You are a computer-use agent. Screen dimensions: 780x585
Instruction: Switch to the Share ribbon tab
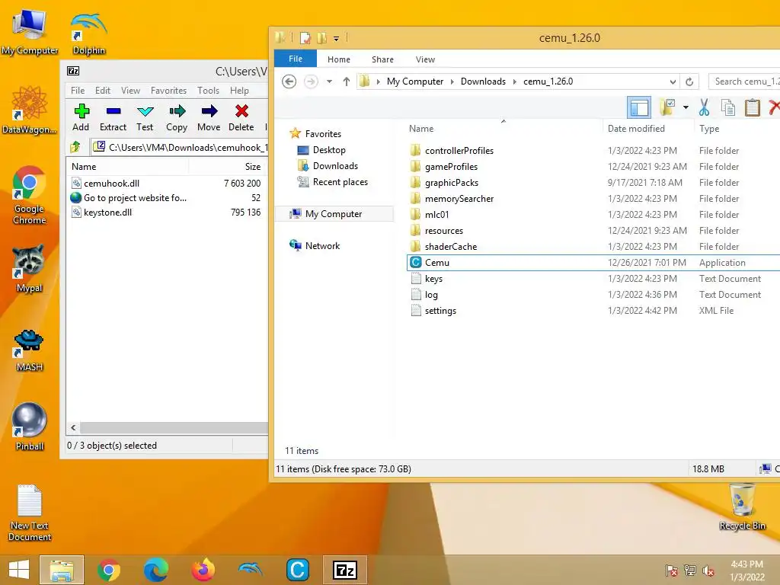pyautogui.click(x=382, y=59)
